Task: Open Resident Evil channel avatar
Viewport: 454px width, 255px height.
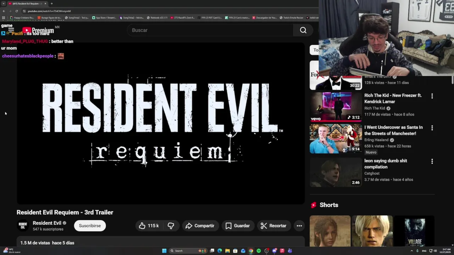Action: 23,226
